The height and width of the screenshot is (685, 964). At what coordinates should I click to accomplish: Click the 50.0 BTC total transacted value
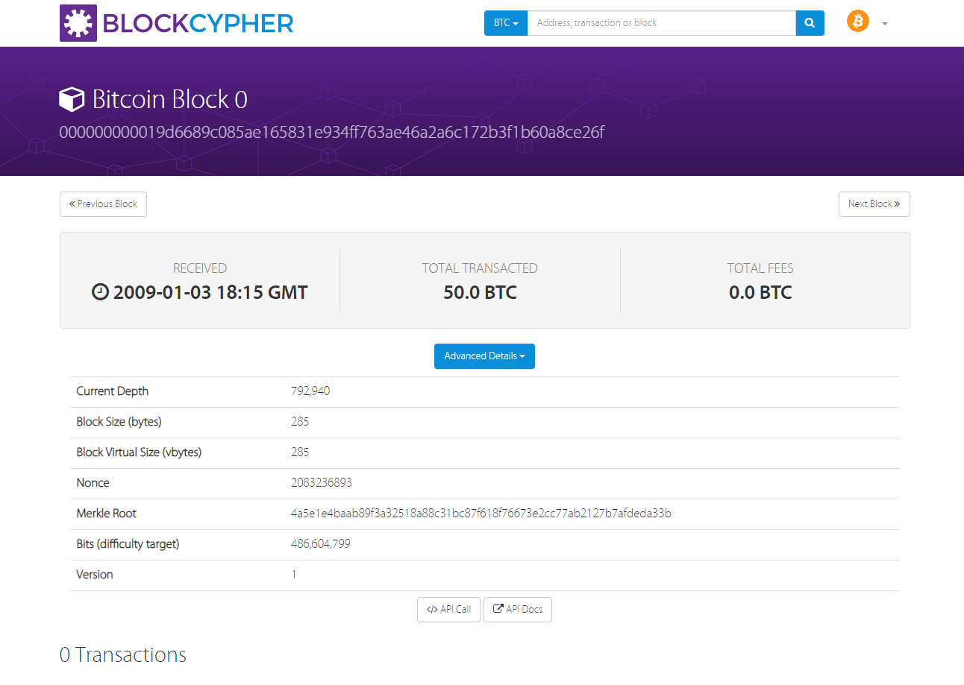click(480, 292)
